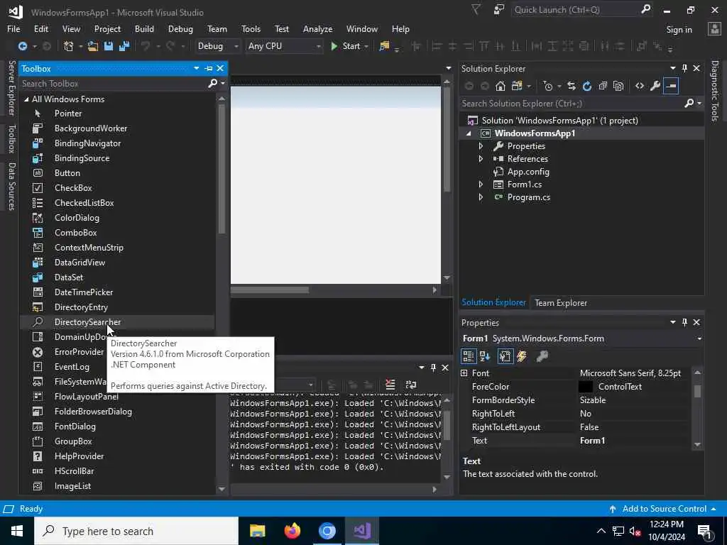Toggle Word Wrap icon in Output panel
727x545 pixels.
[x=411, y=385]
